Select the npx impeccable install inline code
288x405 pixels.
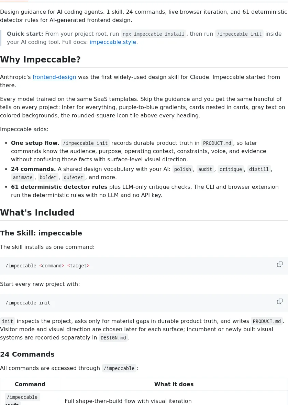pyautogui.click(x=154, y=34)
